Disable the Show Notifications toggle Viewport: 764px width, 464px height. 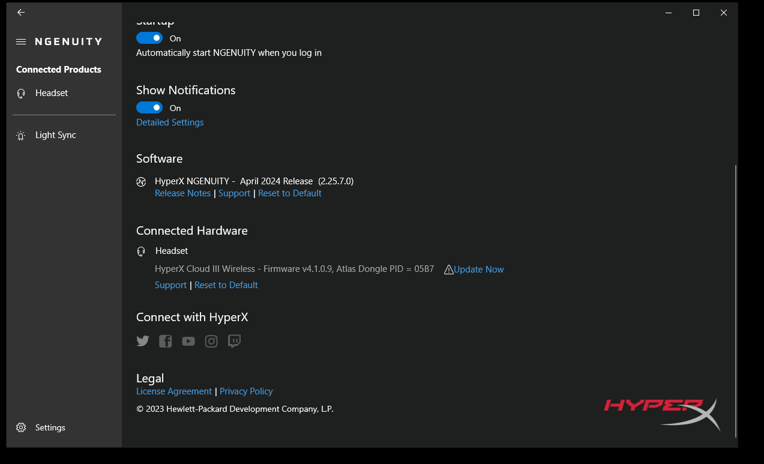tap(149, 107)
